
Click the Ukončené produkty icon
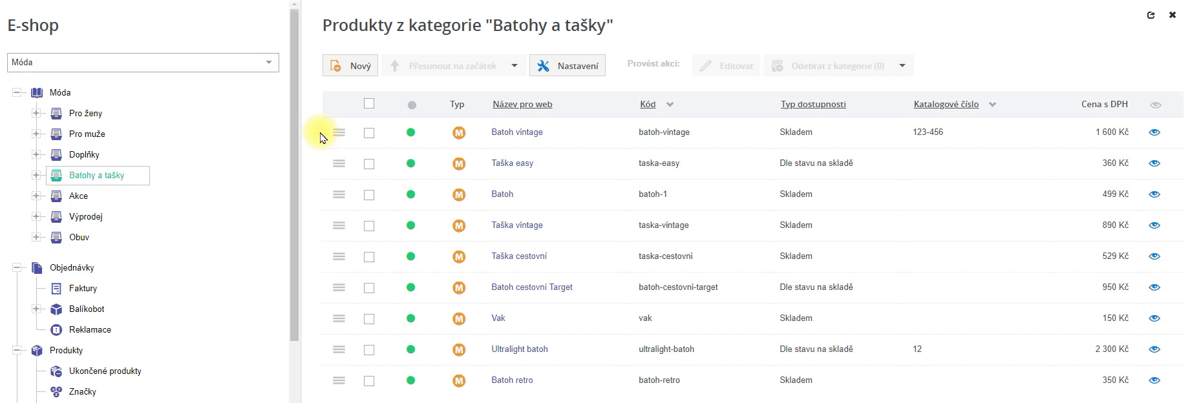click(x=56, y=371)
